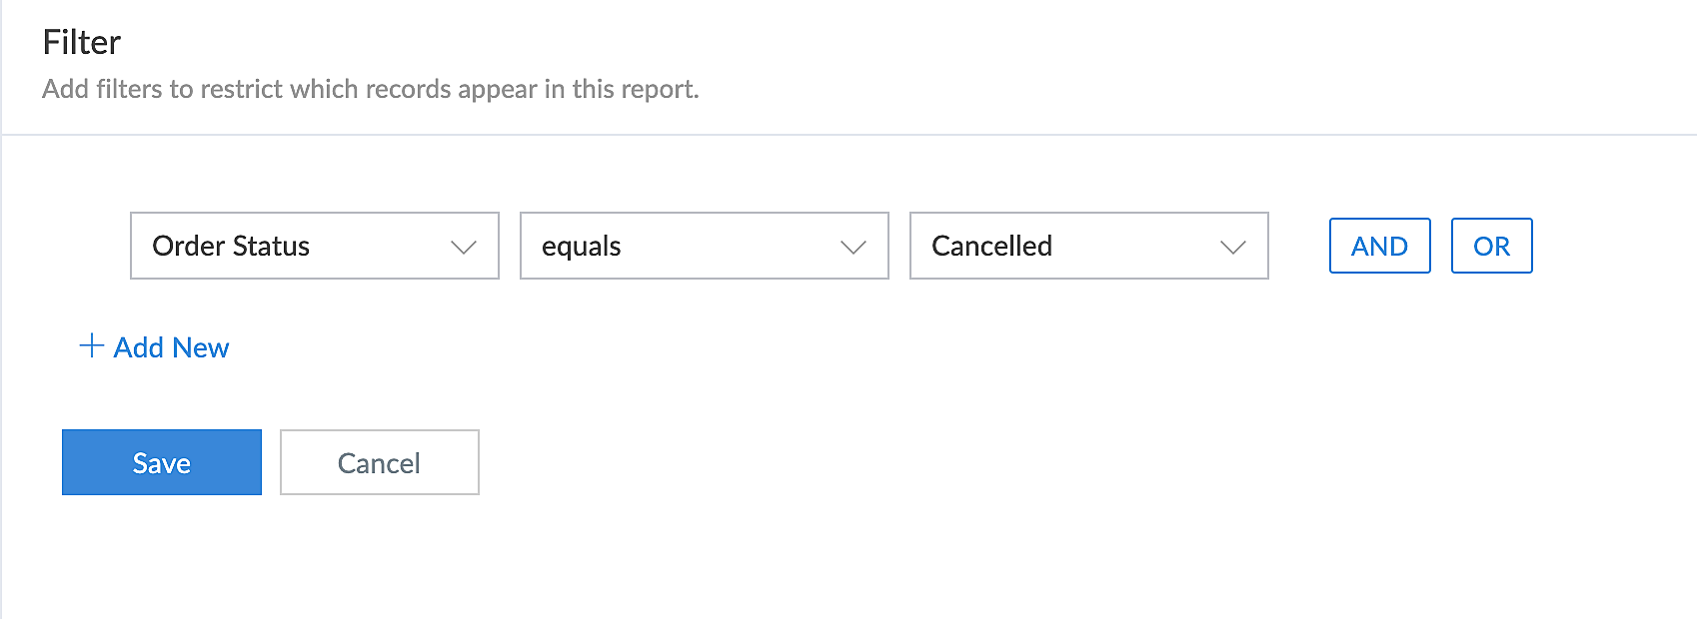Click the chevron arrow on equals field
Viewport: 1697px width, 619px height.
click(852, 247)
